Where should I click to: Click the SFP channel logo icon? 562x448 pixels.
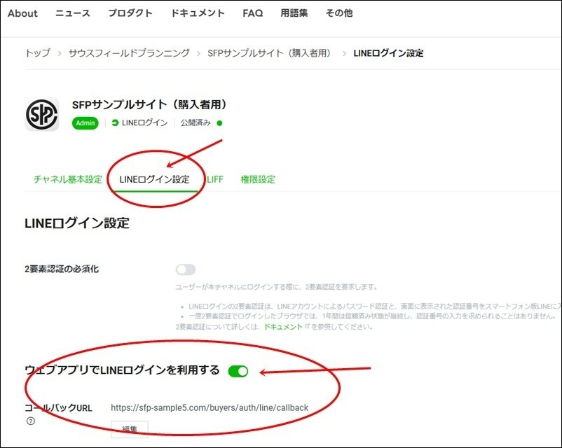[42, 114]
